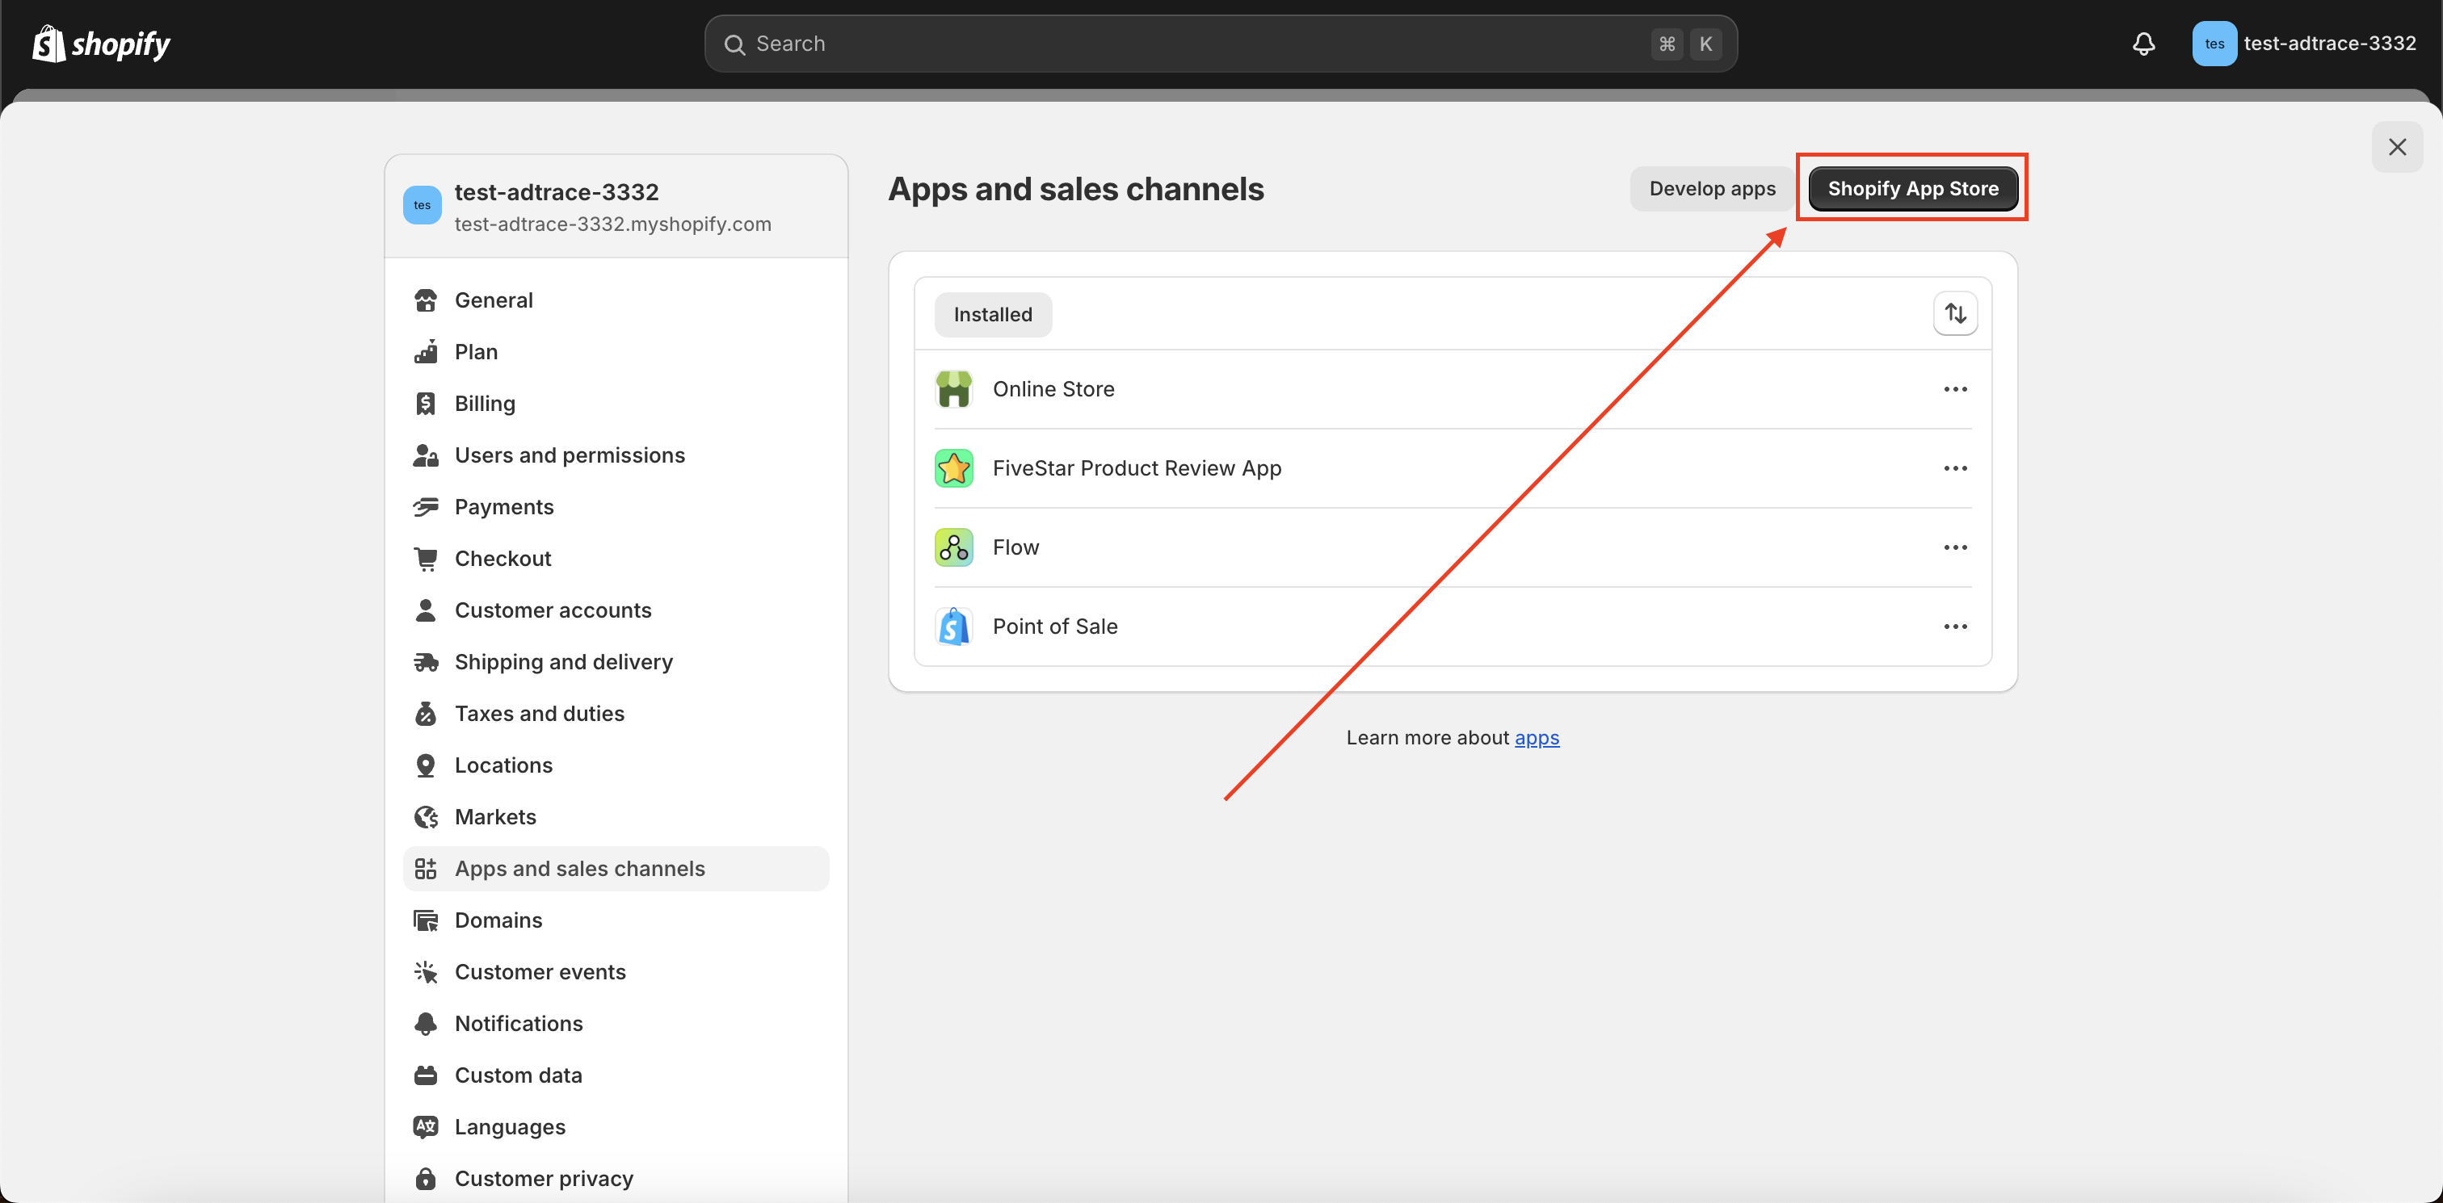Click the Domains icon in the settings sidebar
This screenshot has height=1203, width=2443.
coord(426,920)
